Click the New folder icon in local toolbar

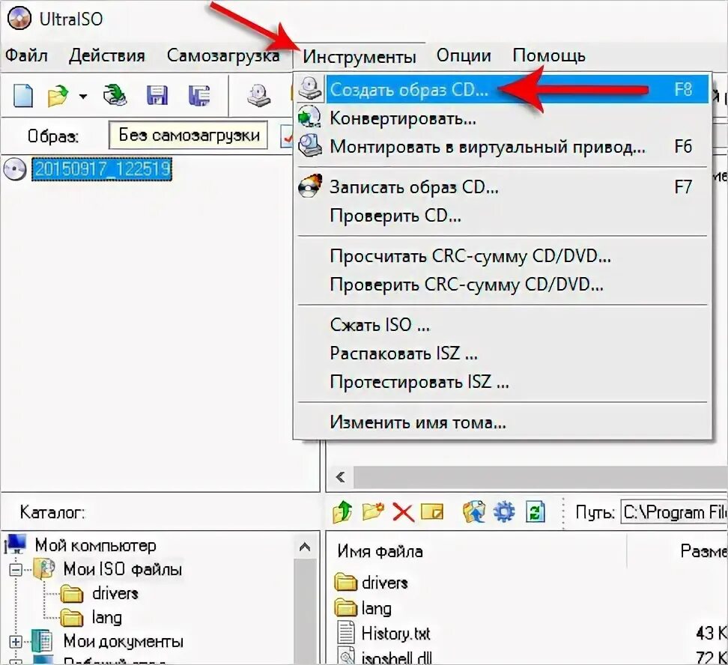[373, 512]
